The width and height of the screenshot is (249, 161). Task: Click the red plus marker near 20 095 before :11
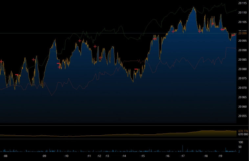(80, 41)
